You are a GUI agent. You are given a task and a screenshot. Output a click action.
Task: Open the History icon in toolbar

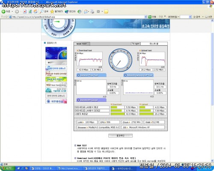click(80, 12)
